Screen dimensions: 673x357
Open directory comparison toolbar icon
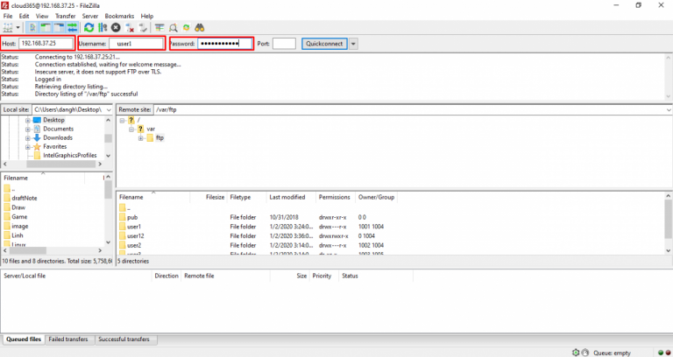[x=173, y=28]
